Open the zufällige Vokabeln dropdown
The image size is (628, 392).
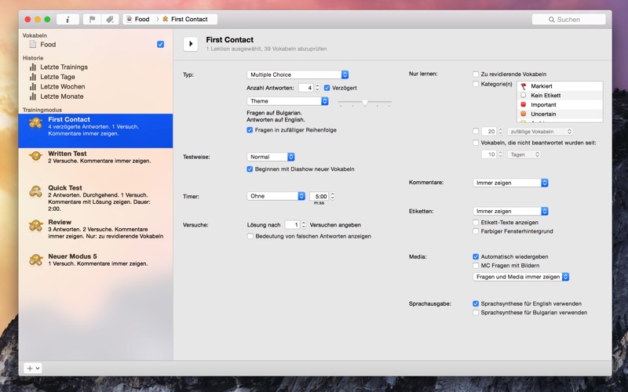click(x=540, y=131)
